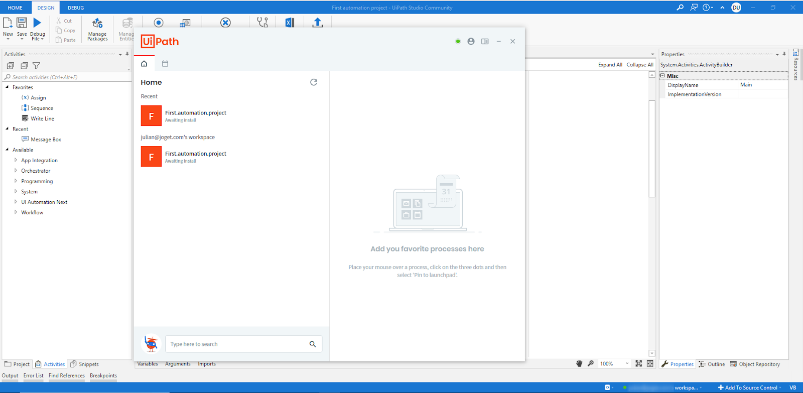Screen dimensions: 803x393
Task: Toggle the Assistant side panel layout icon
Action: [x=485, y=42]
